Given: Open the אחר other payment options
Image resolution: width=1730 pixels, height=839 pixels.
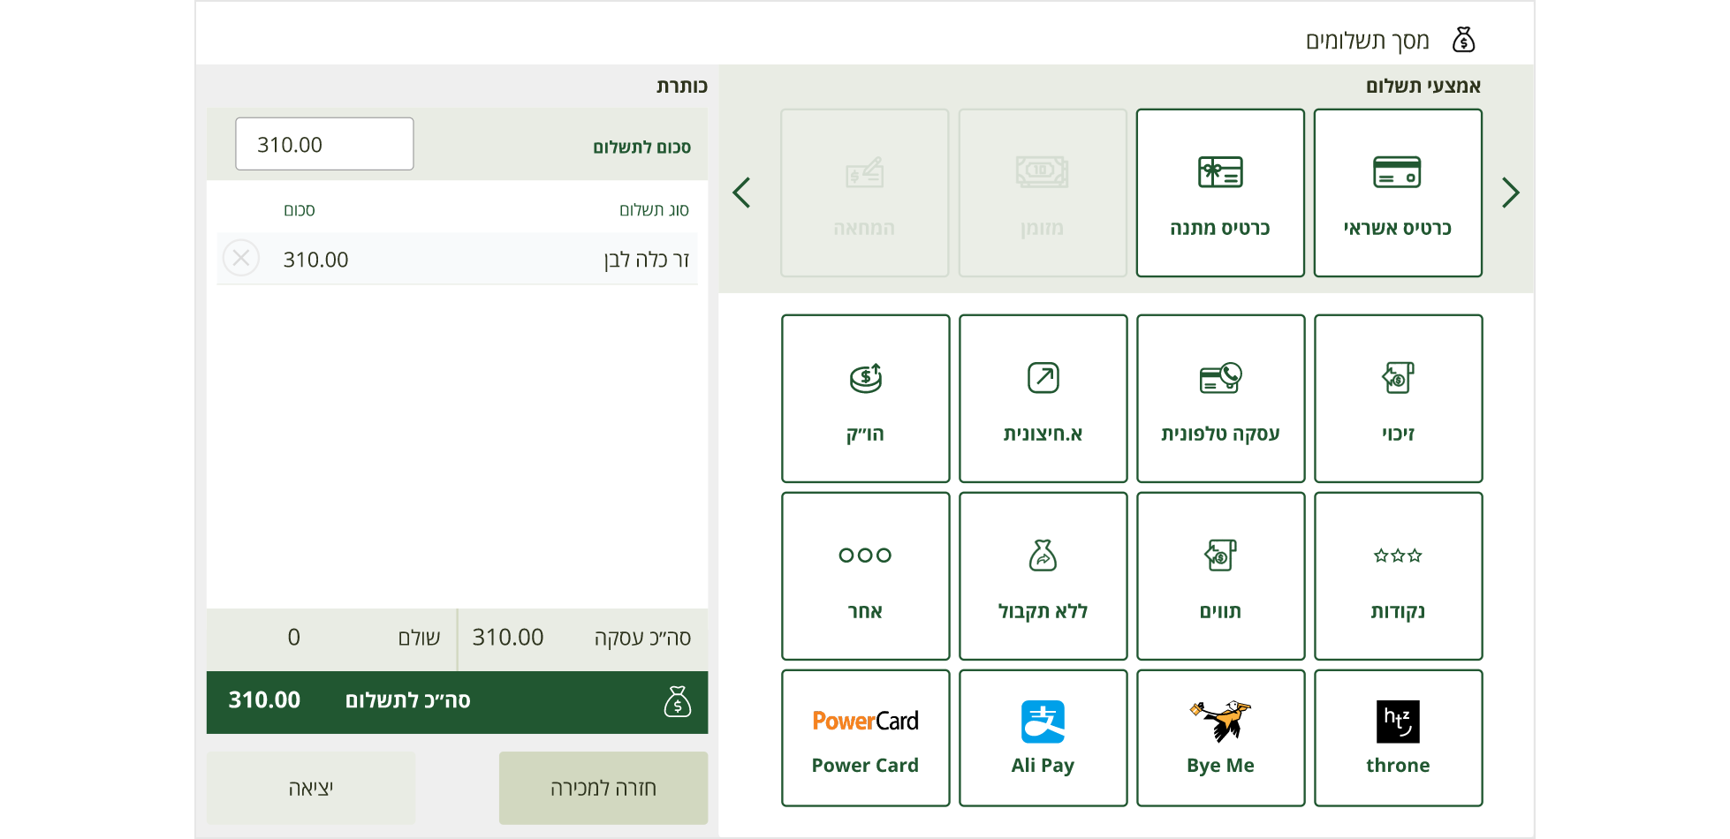Looking at the screenshot, I should tap(865, 576).
